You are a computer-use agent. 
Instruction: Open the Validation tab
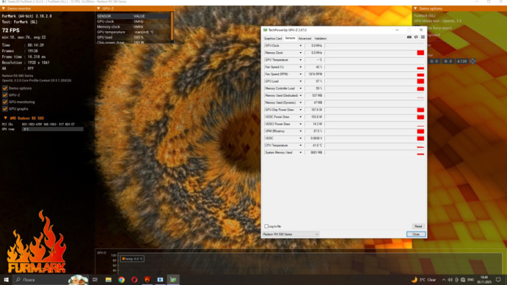321,38
